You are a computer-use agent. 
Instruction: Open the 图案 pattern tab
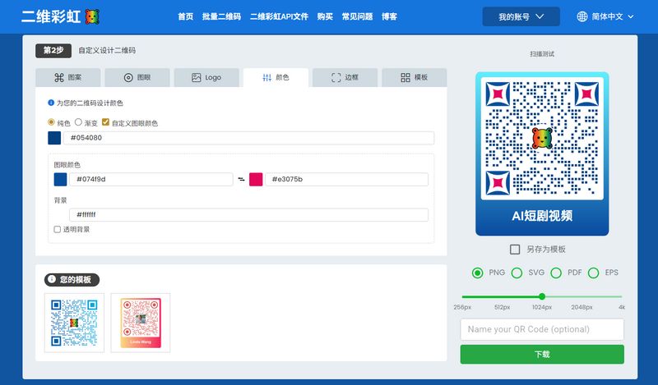pos(68,78)
